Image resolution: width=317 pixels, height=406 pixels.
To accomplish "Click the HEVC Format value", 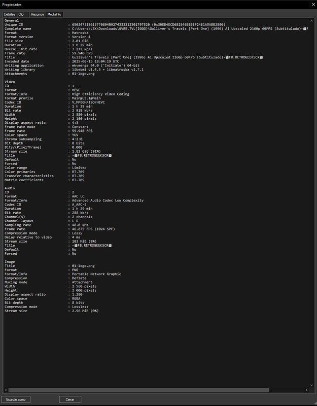I will click(x=76, y=90).
